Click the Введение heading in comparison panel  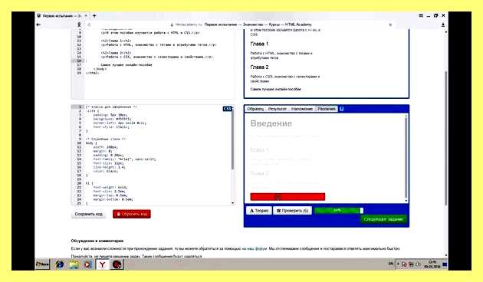(271, 123)
